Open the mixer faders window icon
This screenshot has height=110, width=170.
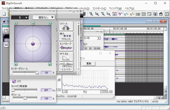pos(144,14)
